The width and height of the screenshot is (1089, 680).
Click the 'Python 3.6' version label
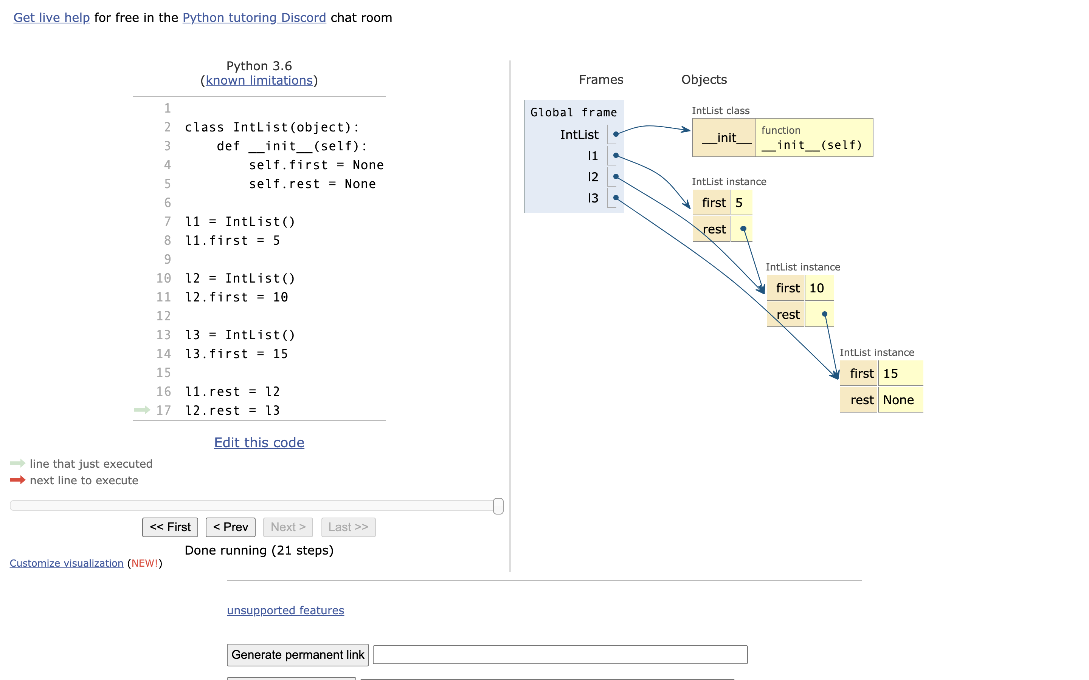point(259,66)
